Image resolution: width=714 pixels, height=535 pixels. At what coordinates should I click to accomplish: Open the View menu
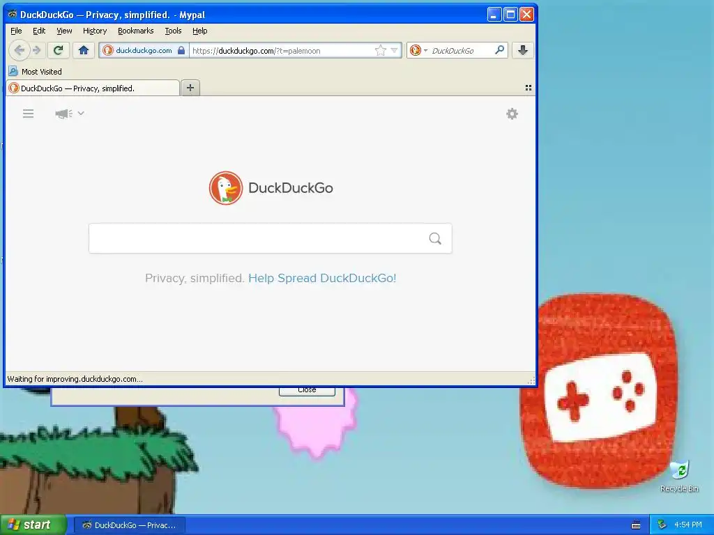point(64,31)
